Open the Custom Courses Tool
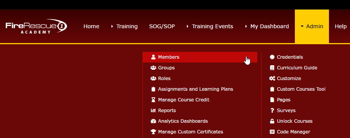 tap(301, 89)
